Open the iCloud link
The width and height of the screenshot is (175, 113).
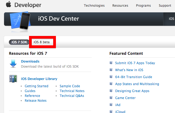pos(120,112)
